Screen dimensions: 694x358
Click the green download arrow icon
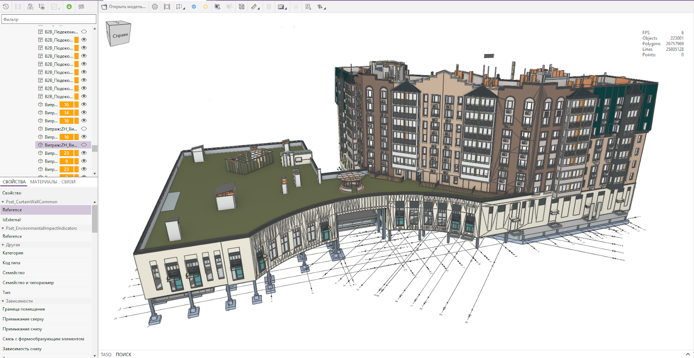point(69,7)
